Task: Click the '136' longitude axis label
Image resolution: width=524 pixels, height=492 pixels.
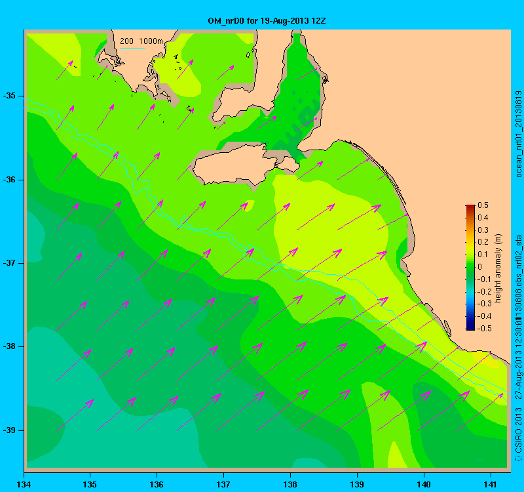Action: (157, 484)
